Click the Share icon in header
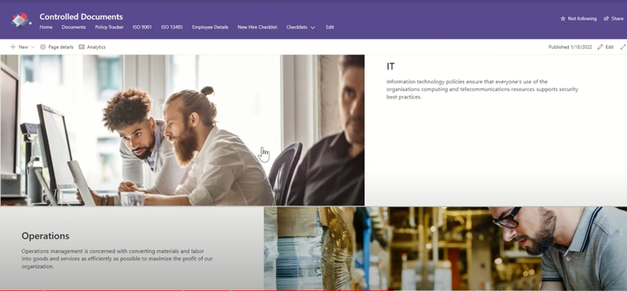Image resolution: width=627 pixels, height=291 pixels. pyautogui.click(x=606, y=19)
